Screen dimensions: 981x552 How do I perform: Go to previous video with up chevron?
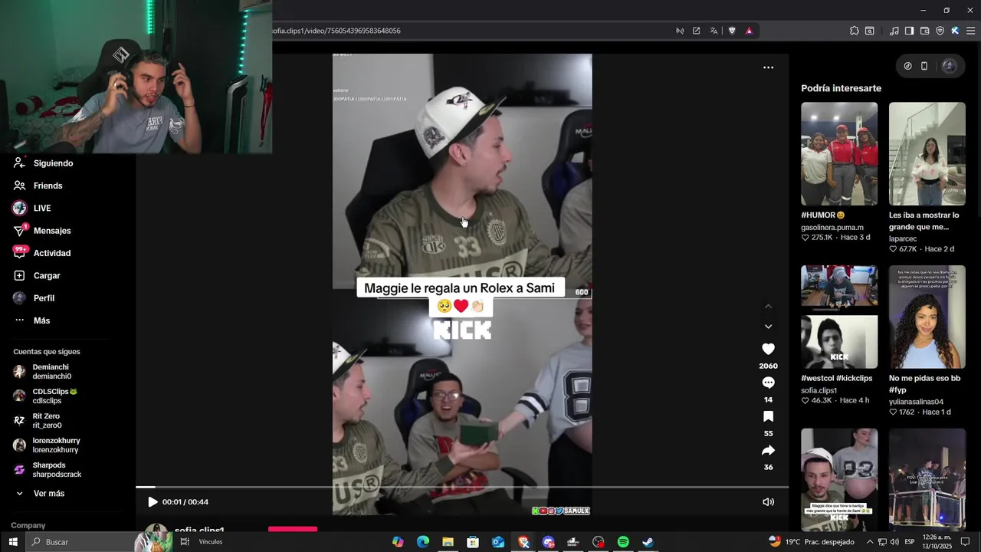(768, 306)
